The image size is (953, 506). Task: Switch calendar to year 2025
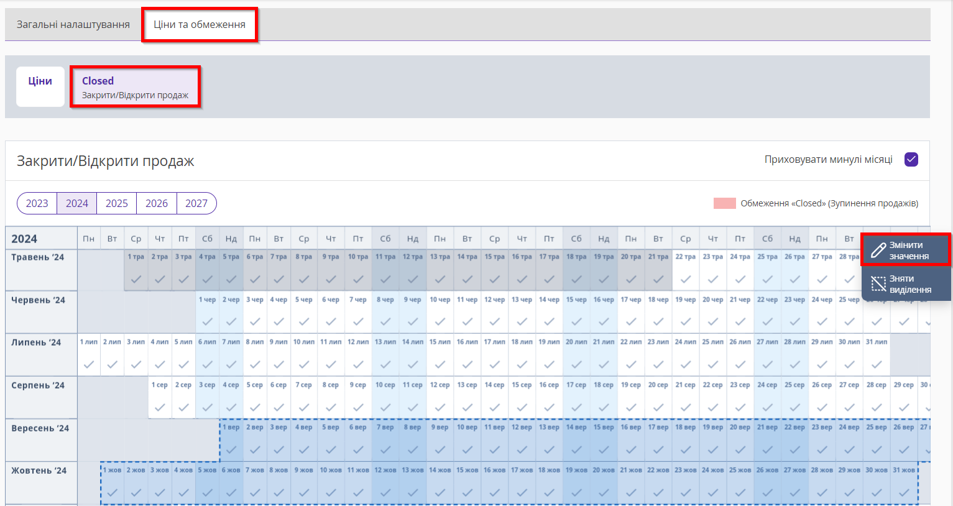tap(117, 203)
